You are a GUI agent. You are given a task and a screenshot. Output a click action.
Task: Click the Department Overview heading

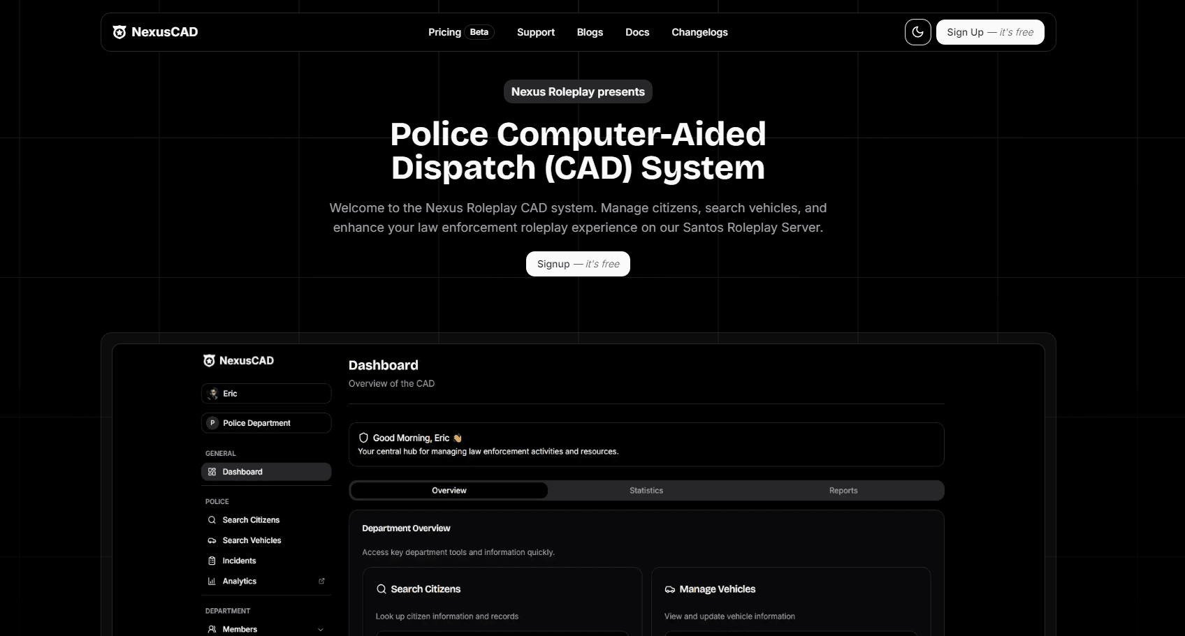[x=406, y=528]
